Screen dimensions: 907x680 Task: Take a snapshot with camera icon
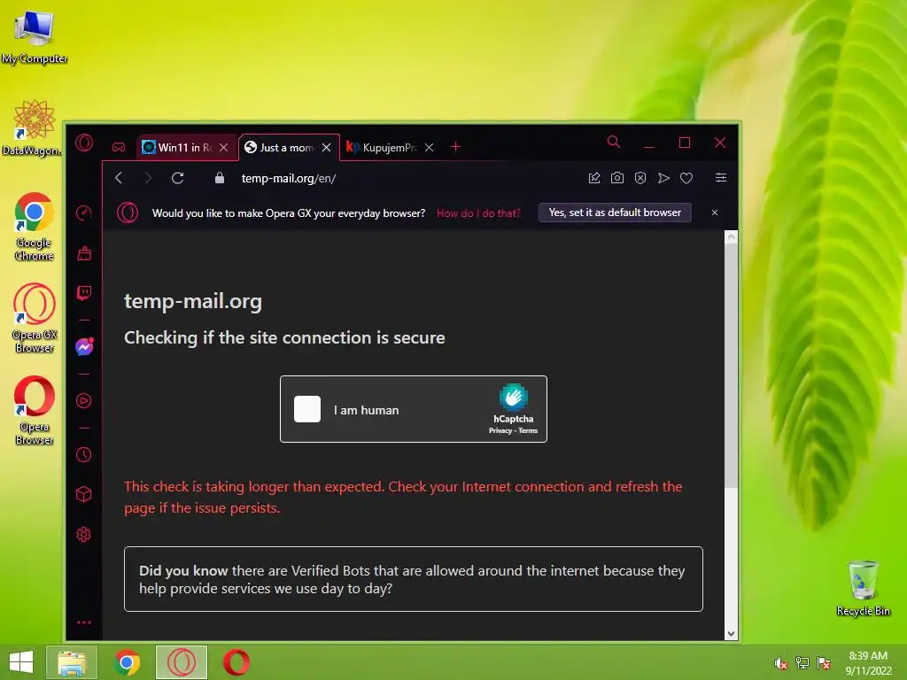[x=617, y=177]
